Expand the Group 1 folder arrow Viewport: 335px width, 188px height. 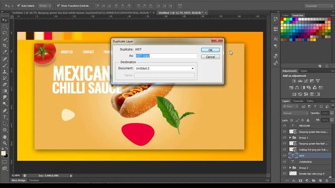tap(290, 138)
